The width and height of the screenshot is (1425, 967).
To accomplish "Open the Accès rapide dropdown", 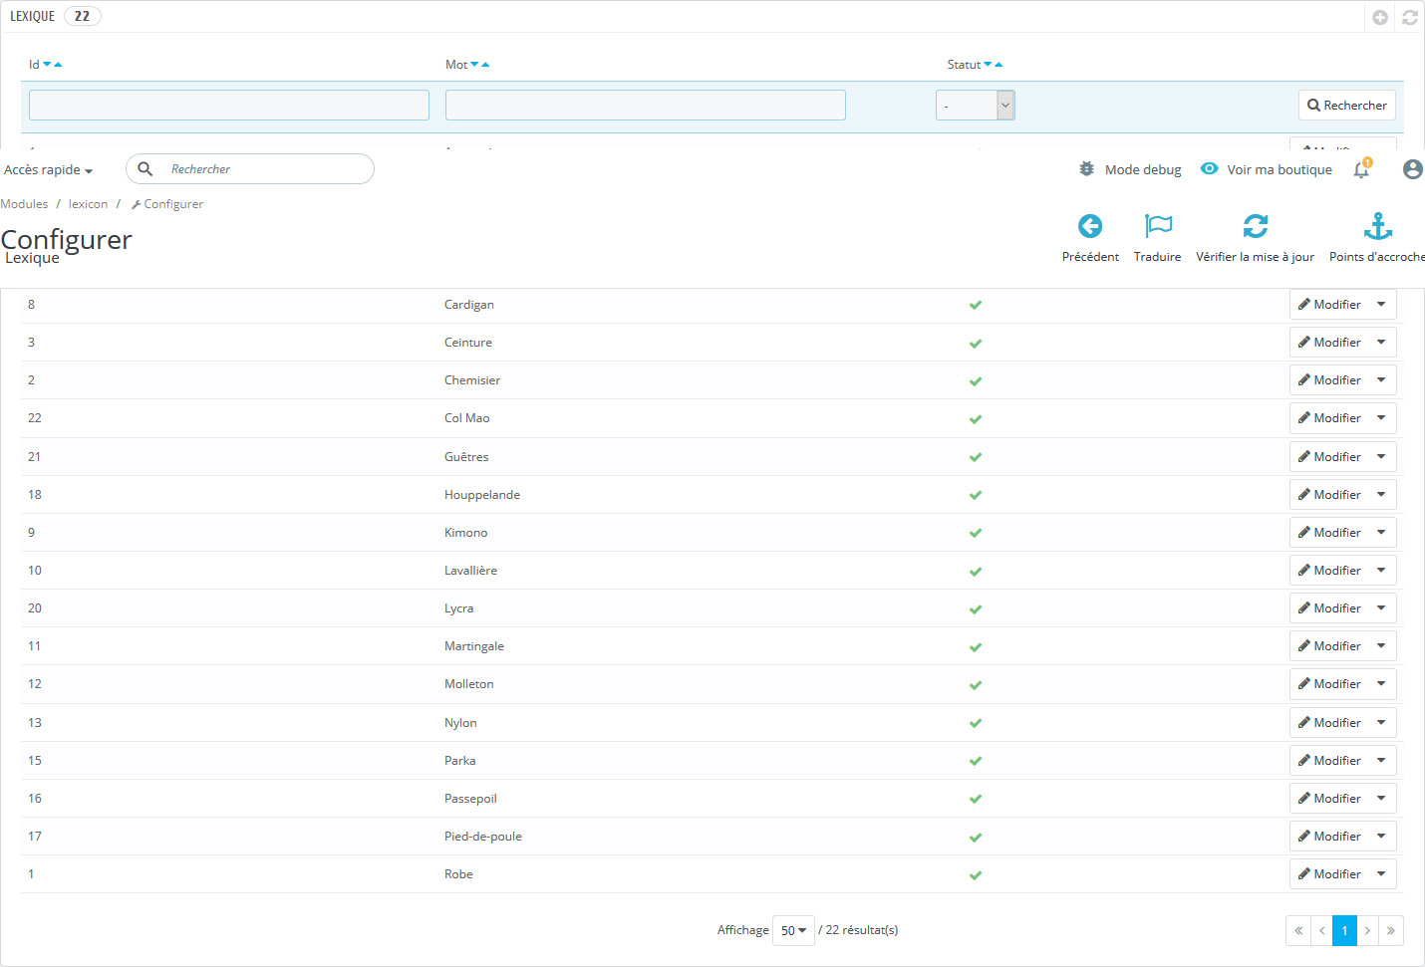I will coord(47,169).
